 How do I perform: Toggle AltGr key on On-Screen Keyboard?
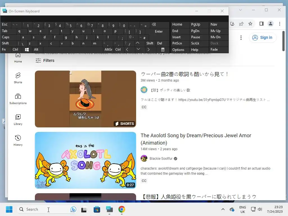(x=108, y=49)
